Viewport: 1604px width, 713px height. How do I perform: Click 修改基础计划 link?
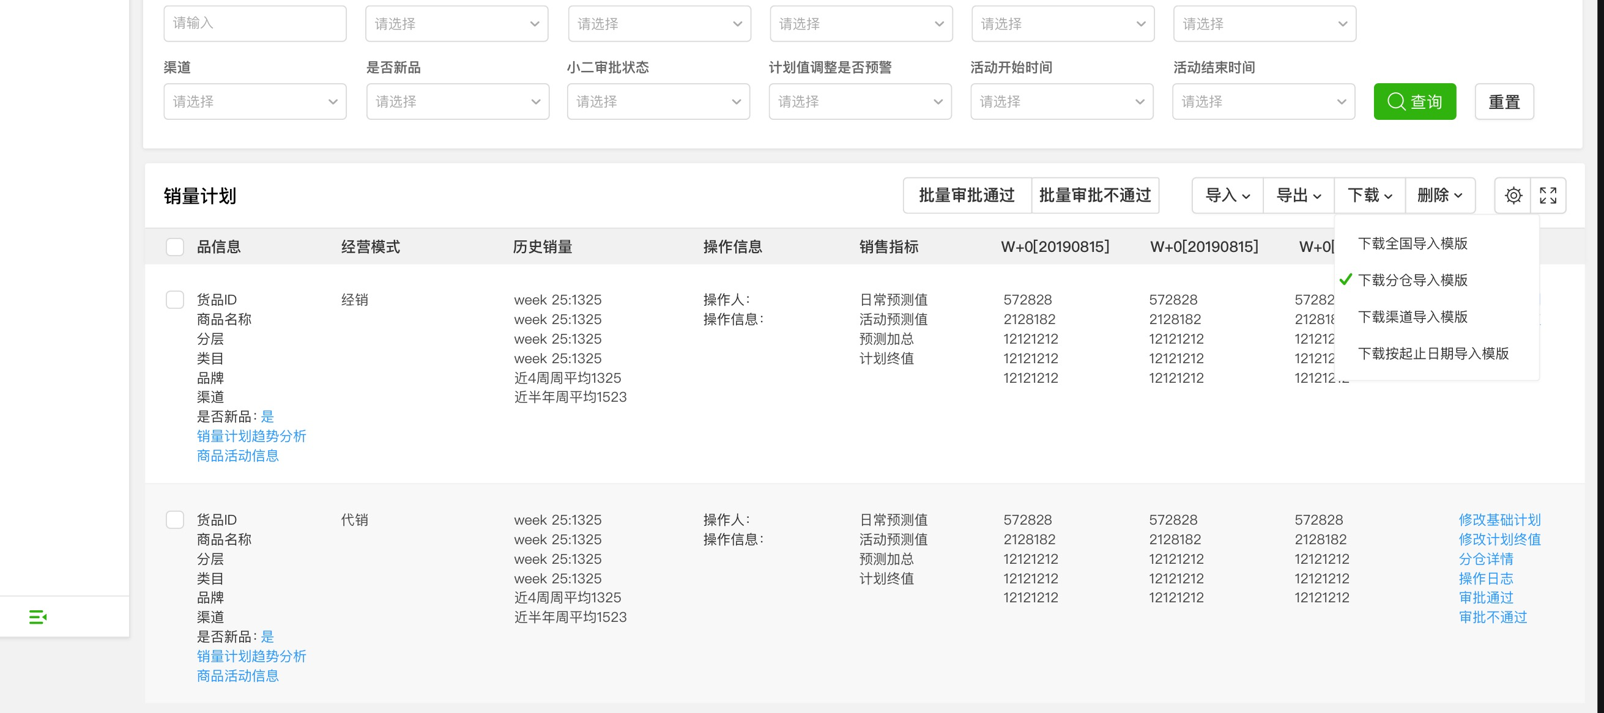pyautogui.click(x=1499, y=520)
